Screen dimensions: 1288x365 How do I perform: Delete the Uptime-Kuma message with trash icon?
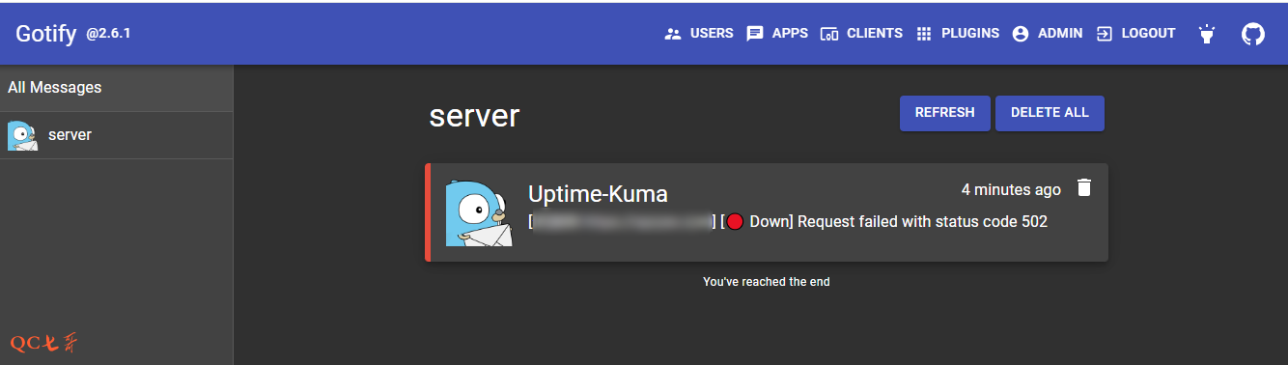(1084, 188)
